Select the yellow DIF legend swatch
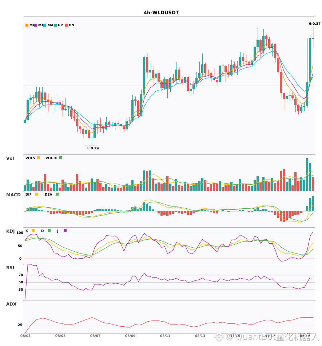 (x=37, y=194)
